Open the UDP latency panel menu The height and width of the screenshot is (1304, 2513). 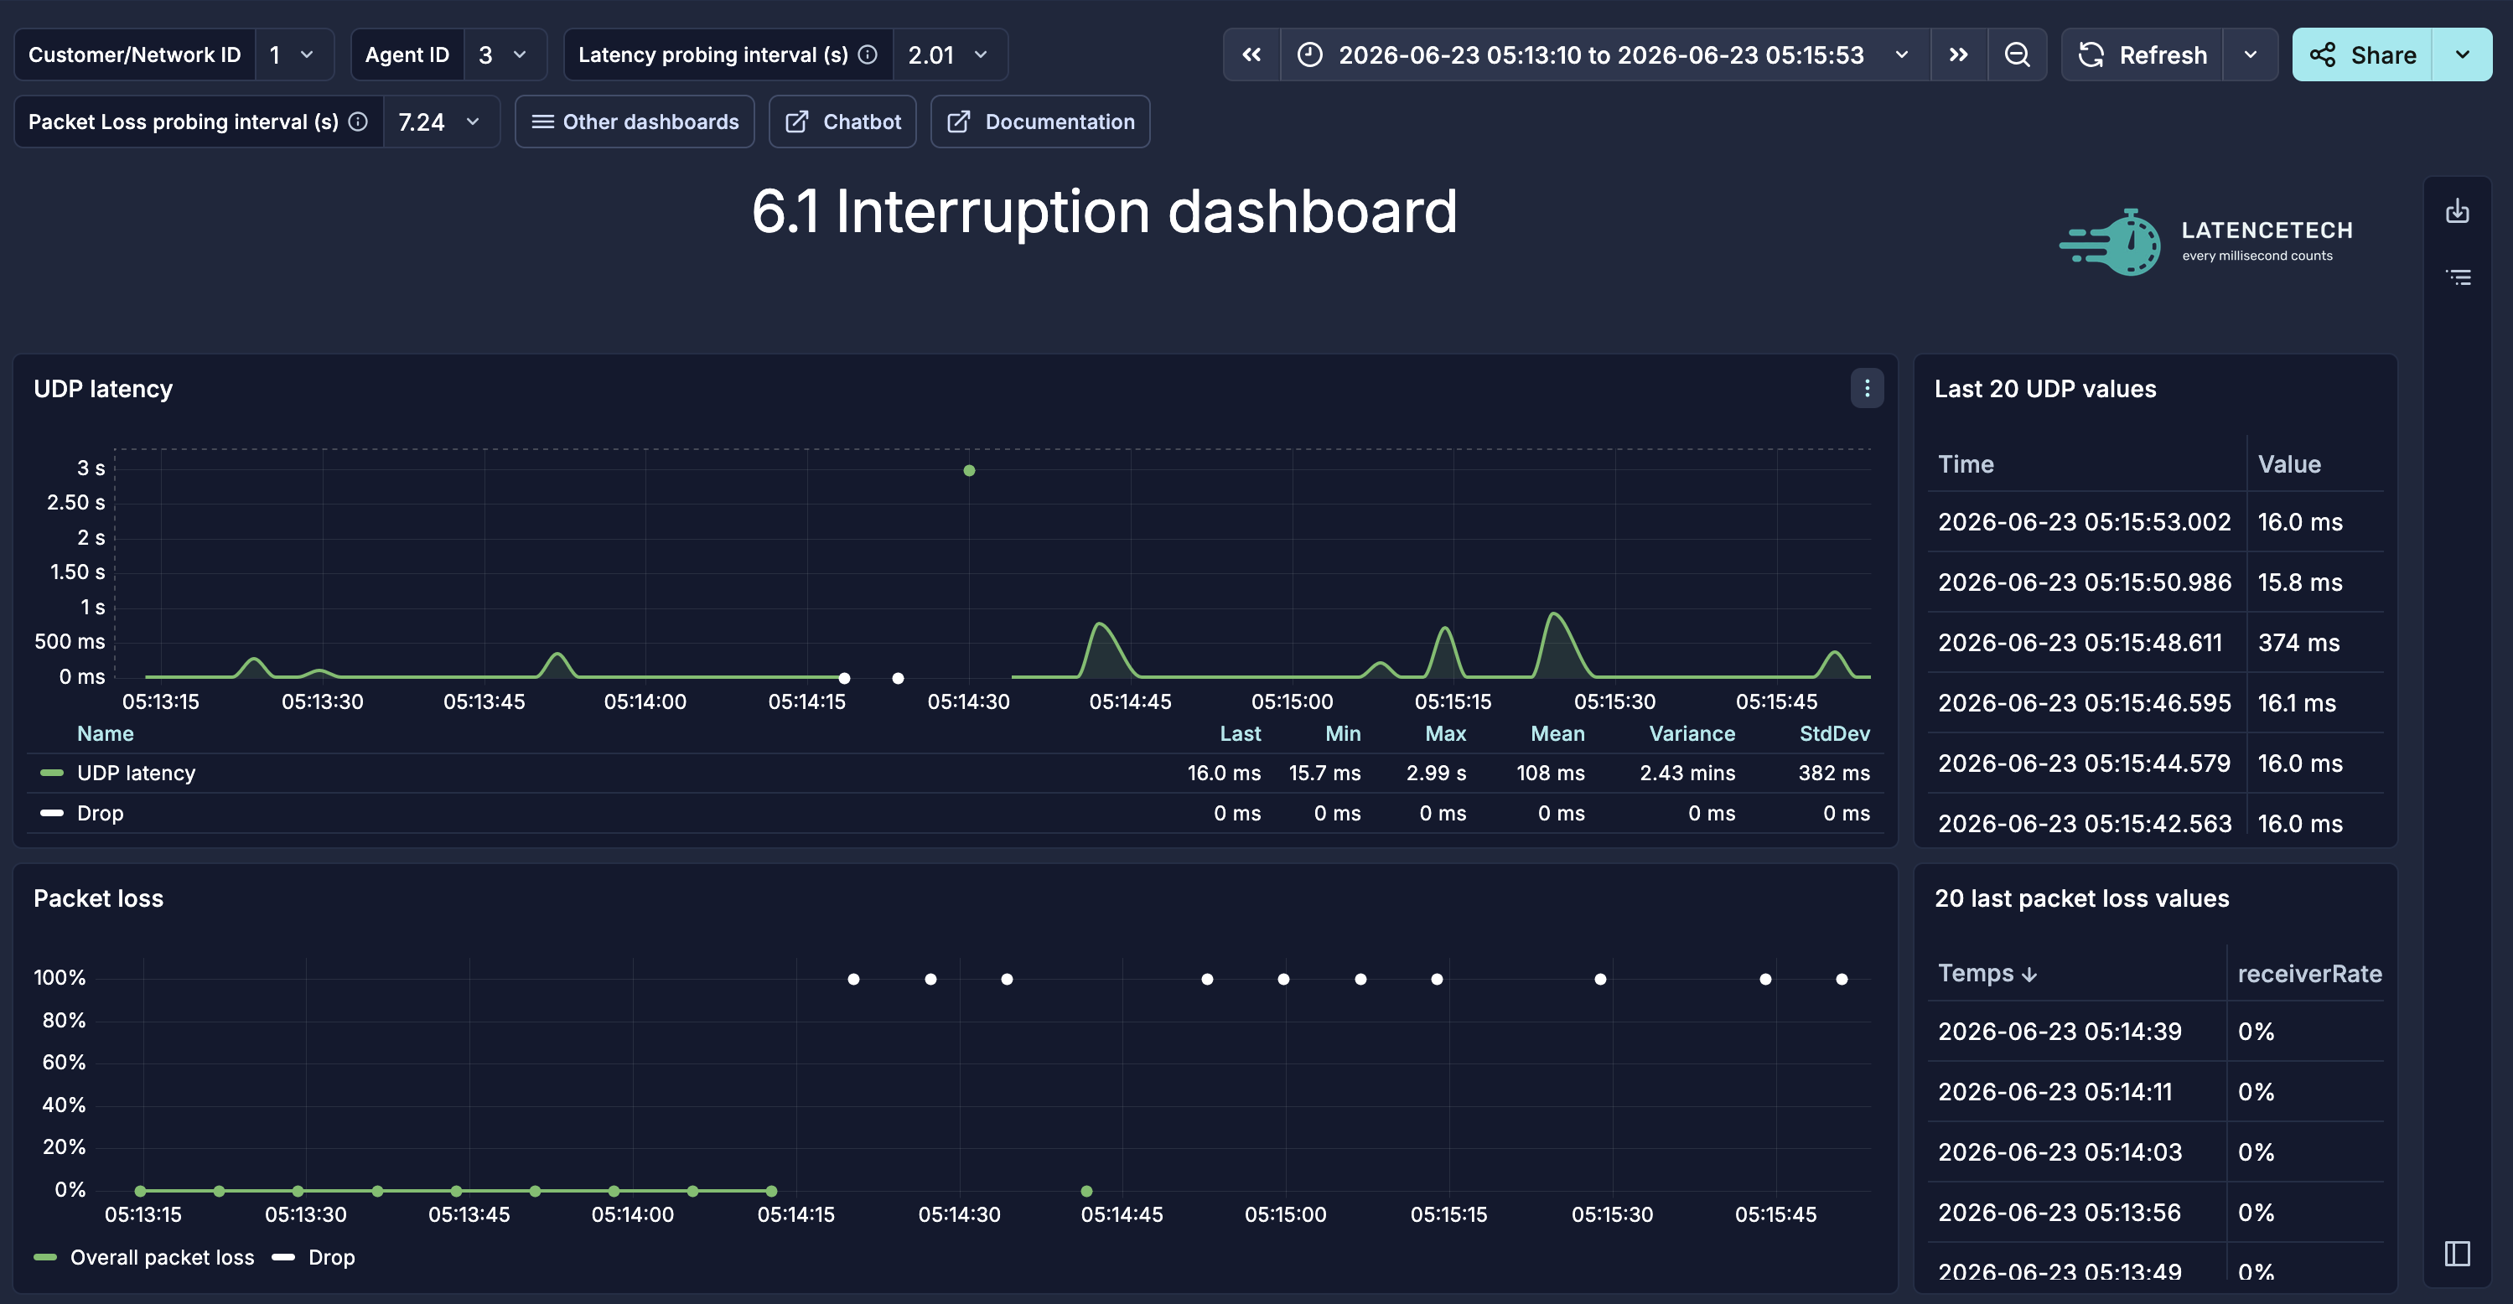pyautogui.click(x=1866, y=388)
